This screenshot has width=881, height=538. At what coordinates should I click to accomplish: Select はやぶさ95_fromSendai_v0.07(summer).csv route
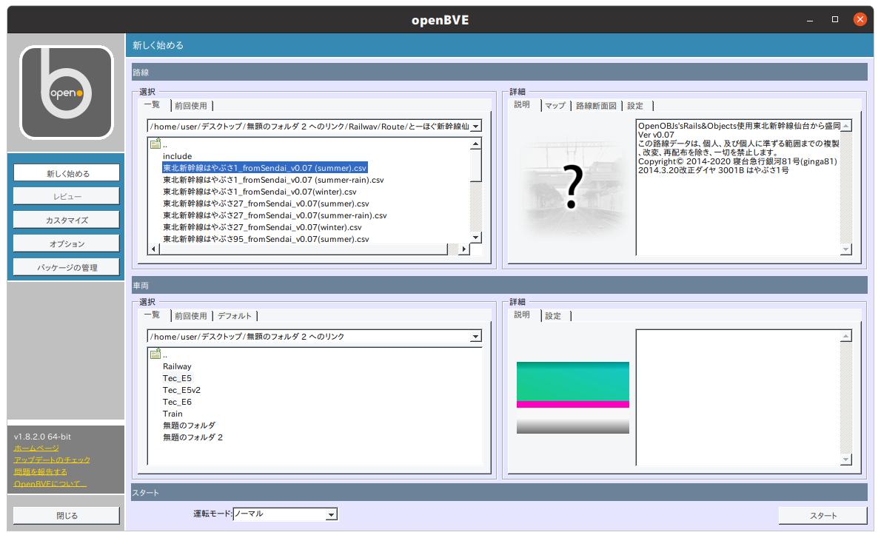tap(266, 239)
